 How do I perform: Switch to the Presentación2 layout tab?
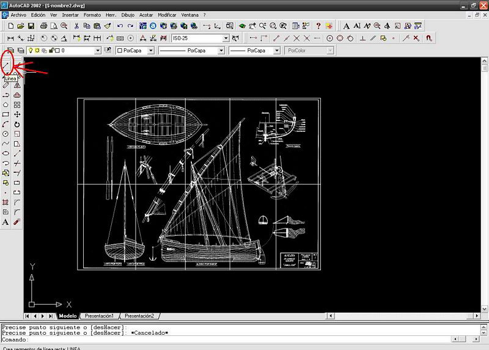coord(139,316)
